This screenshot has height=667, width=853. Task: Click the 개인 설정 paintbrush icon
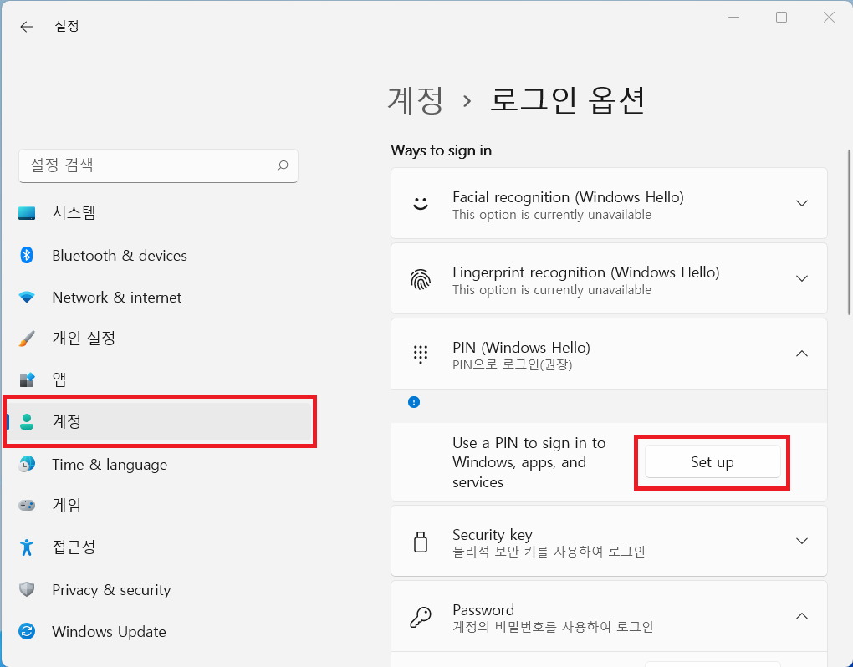(x=27, y=339)
